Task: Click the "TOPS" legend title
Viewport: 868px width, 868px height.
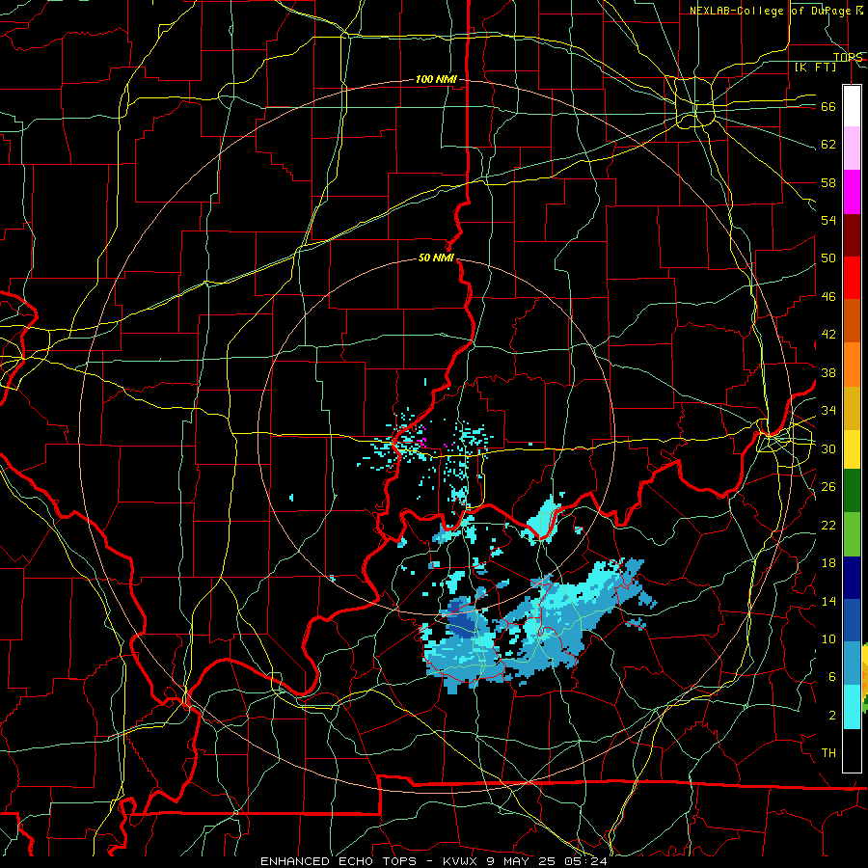Action: (848, 57)
